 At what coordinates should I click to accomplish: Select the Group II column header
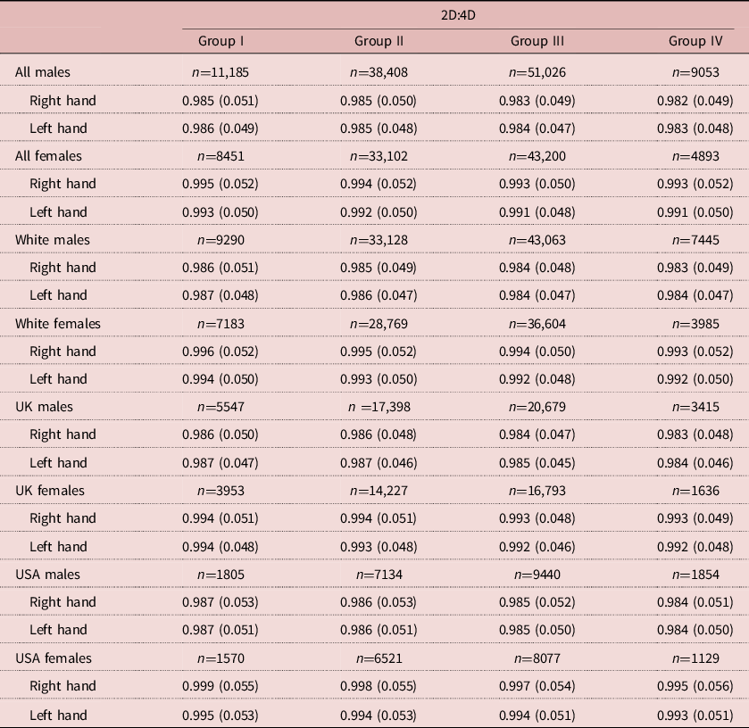pos(379,42)
